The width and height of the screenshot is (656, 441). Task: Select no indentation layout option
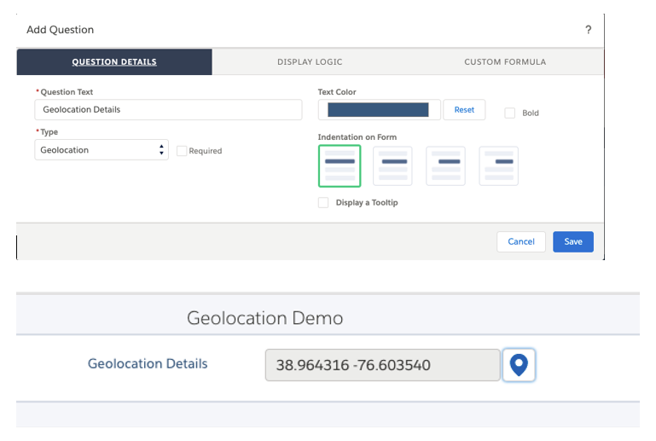pos(340,165)
